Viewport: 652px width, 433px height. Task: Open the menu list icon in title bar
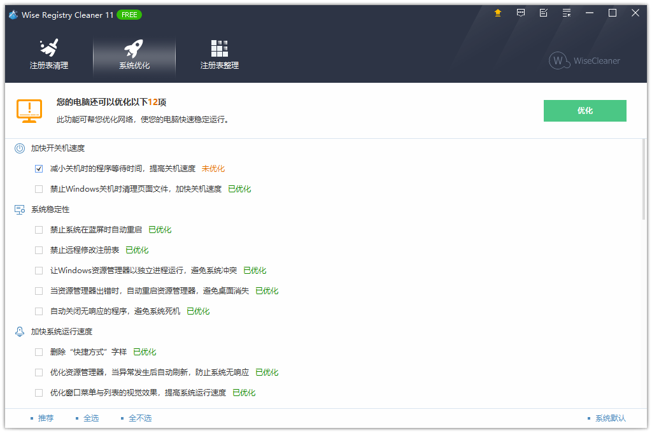tap(566, 13)
